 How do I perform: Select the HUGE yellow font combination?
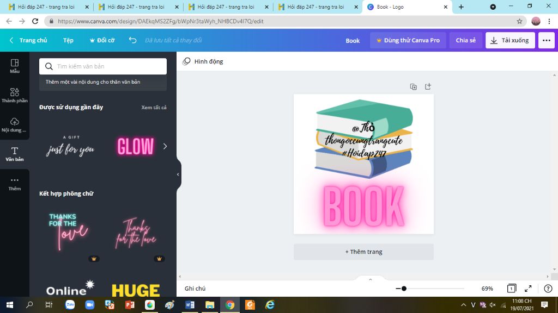[136, 290]
